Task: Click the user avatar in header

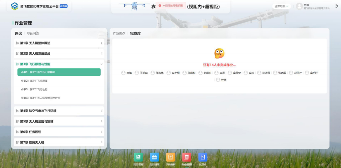Action: 299,6
